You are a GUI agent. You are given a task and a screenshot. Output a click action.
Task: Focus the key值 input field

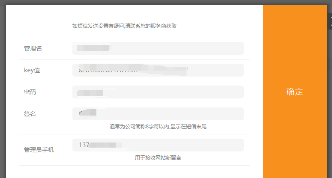(x=158, y=70)
